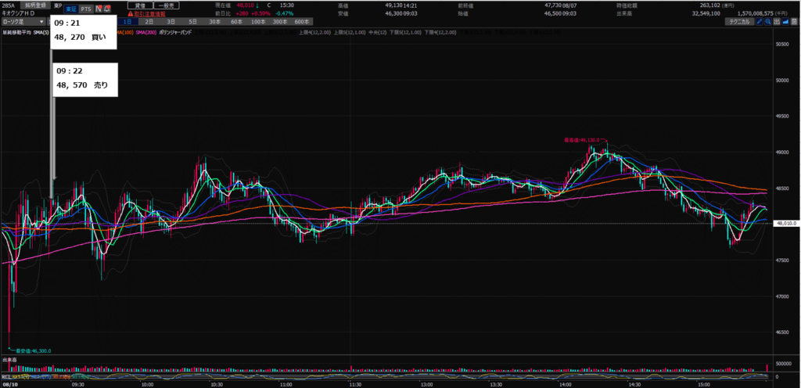This screenshot has width=801, height=388.
Task: Click the print page icon at far right
Action: tap(794, 22)
